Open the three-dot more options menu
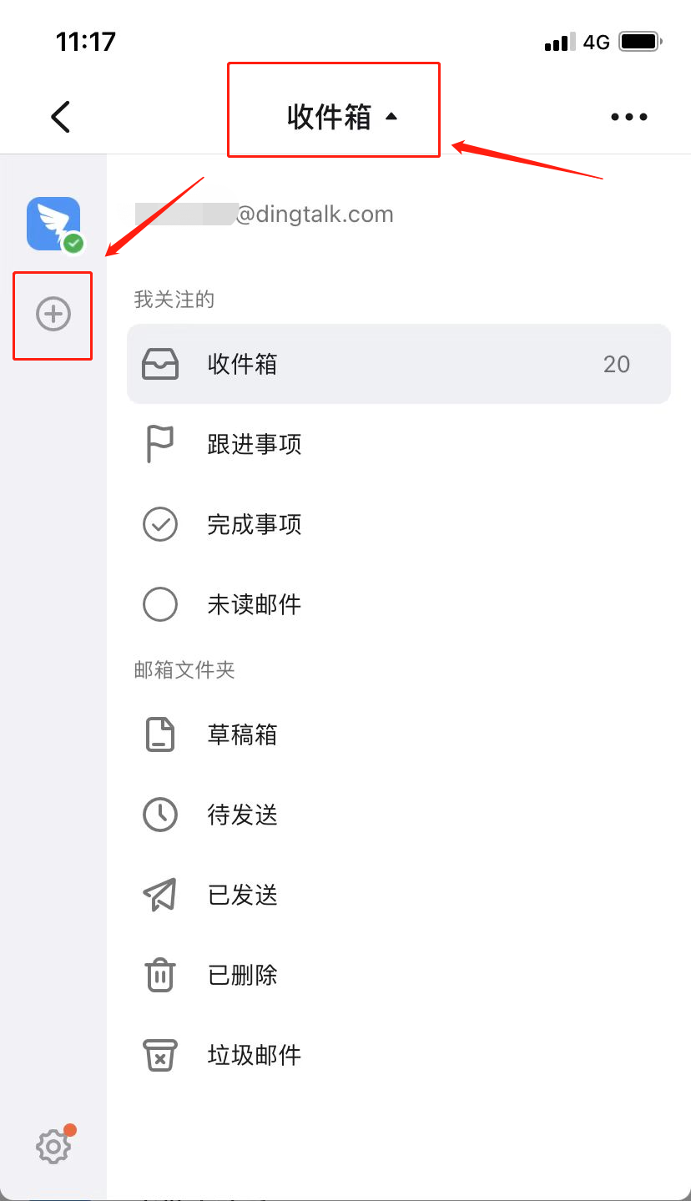The height and width of the screenshot is (1201, 691). coord(628,117)
